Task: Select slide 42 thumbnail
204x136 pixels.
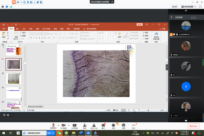Action: click(x=14, y=79)
